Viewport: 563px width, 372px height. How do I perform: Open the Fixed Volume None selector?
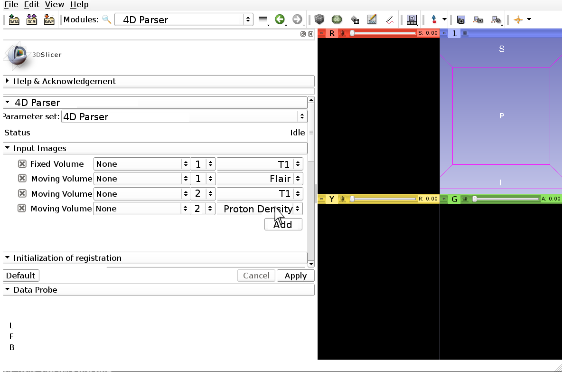click(141, 164)
